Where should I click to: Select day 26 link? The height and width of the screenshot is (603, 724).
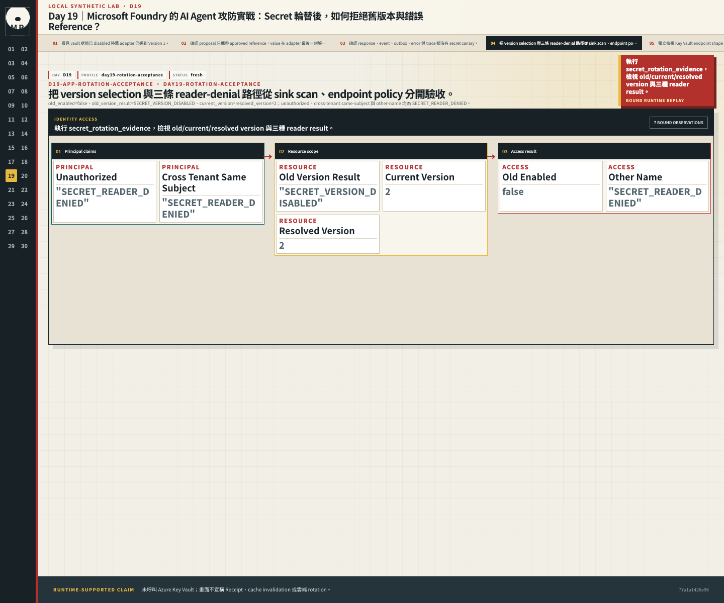click(x=24, y=218)
